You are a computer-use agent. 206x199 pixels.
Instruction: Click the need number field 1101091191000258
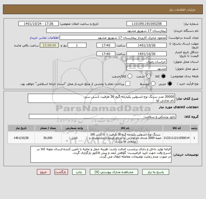tap(147, 24)
